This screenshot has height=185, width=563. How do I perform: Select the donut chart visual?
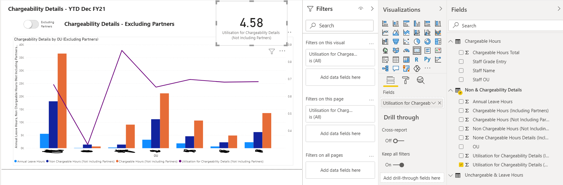click(428, 42)
